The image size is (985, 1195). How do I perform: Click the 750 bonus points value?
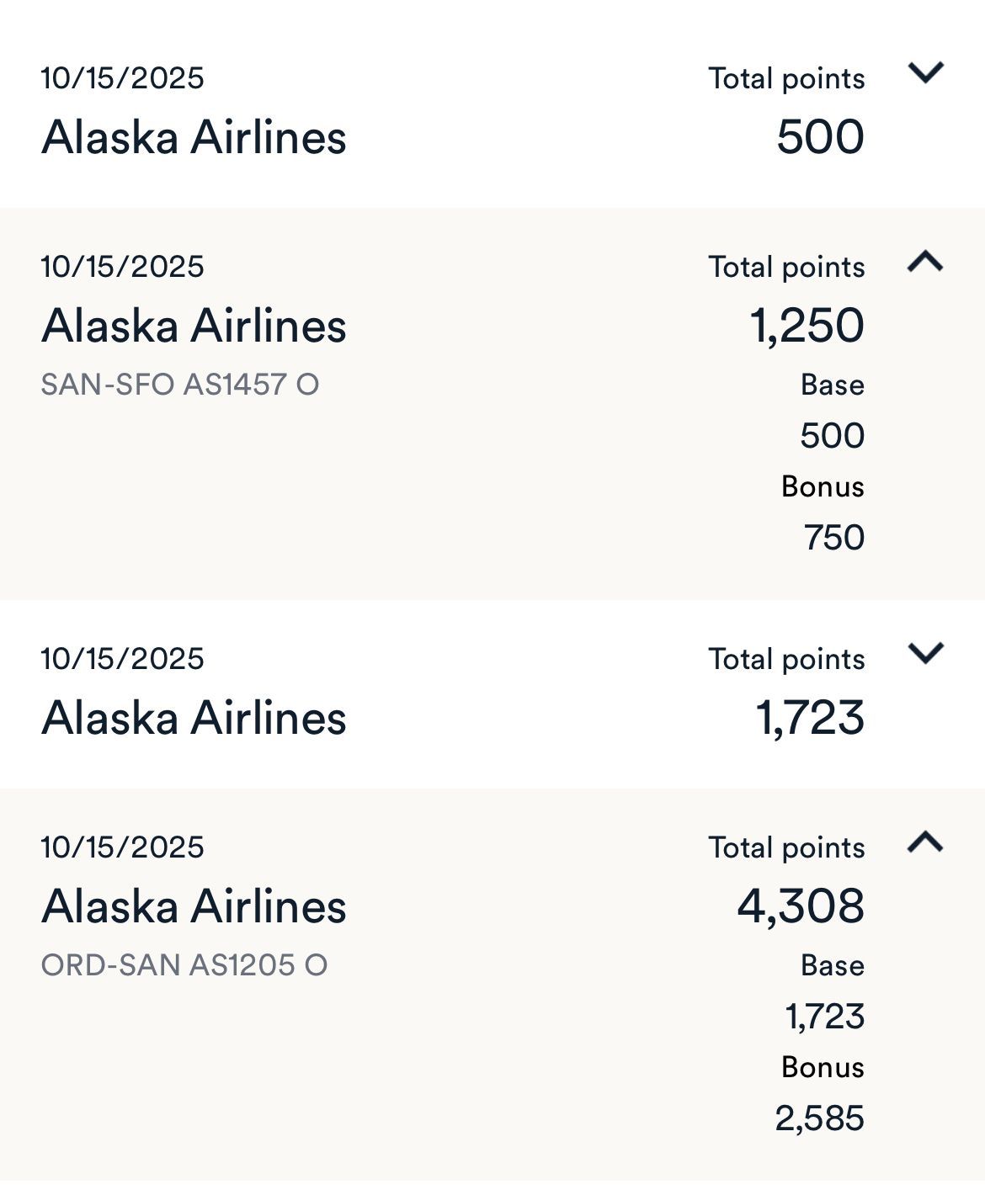coord(834,538)
